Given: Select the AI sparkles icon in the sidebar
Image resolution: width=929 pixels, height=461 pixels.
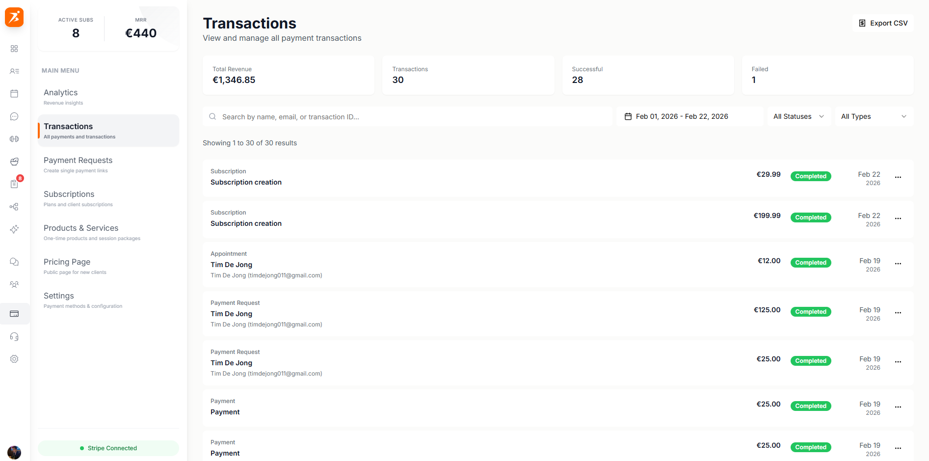Looking at the screenshot, I should pos(14,229).
